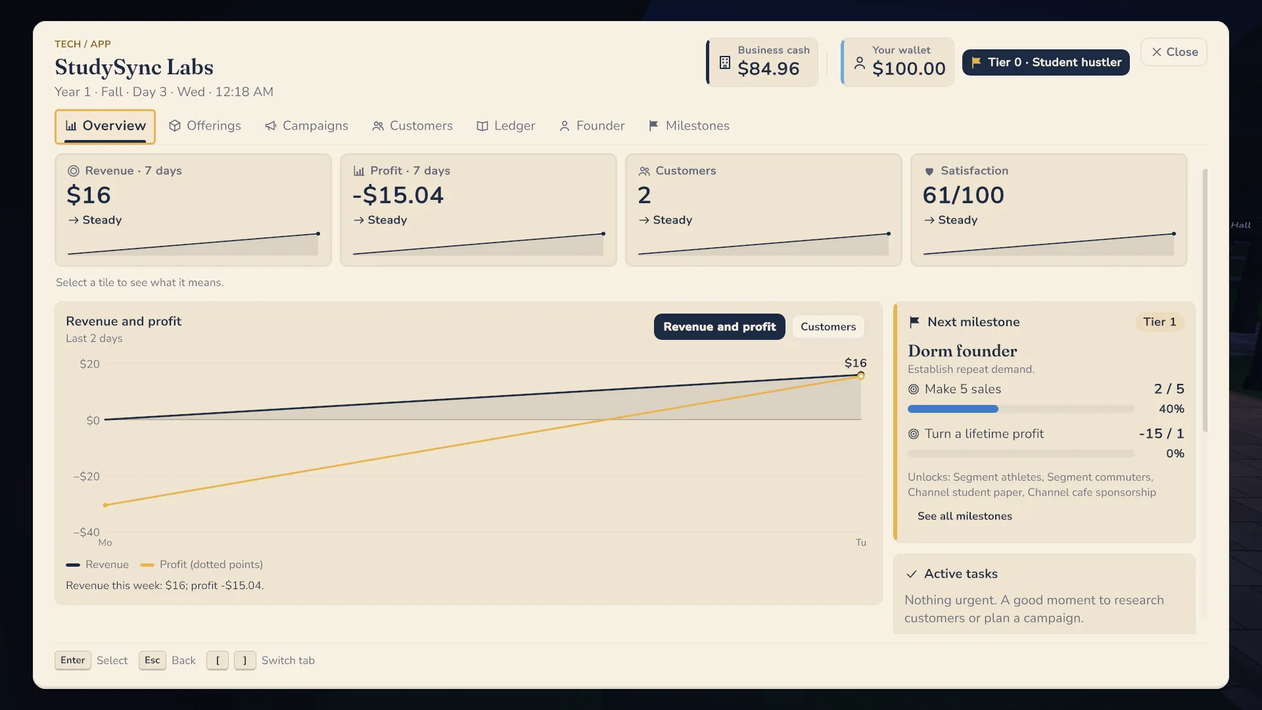
Task: Click the $16 chart endpoint marker
Action: (860, 375)
